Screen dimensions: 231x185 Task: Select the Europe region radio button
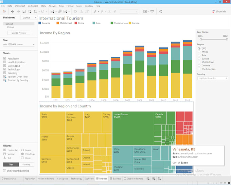click(x=199, y=59)
